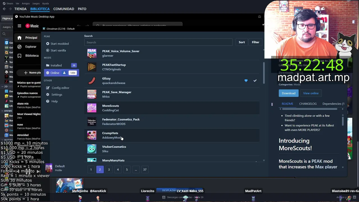Toggle Glizzy blue heart favorite

click(246, 81)
